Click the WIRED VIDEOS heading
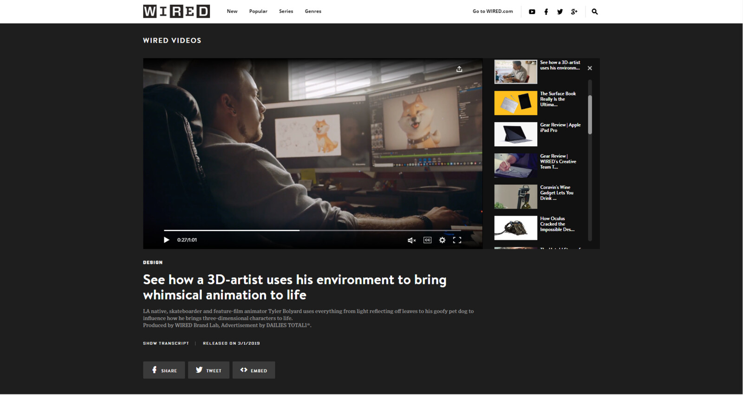The image size is (743, 395). tap(172, 40)
